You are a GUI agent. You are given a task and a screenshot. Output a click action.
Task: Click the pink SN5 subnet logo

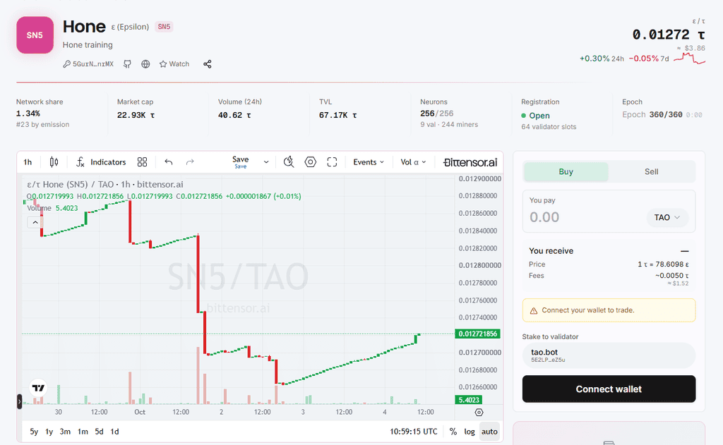[x=35, y=35]
